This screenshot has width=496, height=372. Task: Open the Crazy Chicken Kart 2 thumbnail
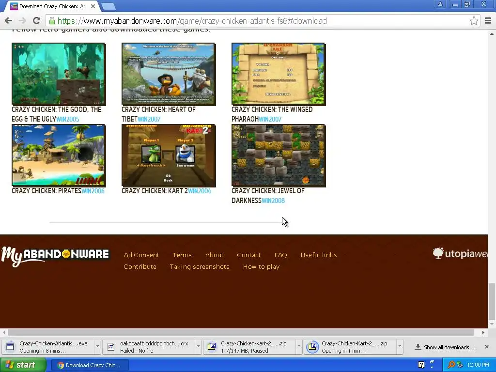pos(169,155)
